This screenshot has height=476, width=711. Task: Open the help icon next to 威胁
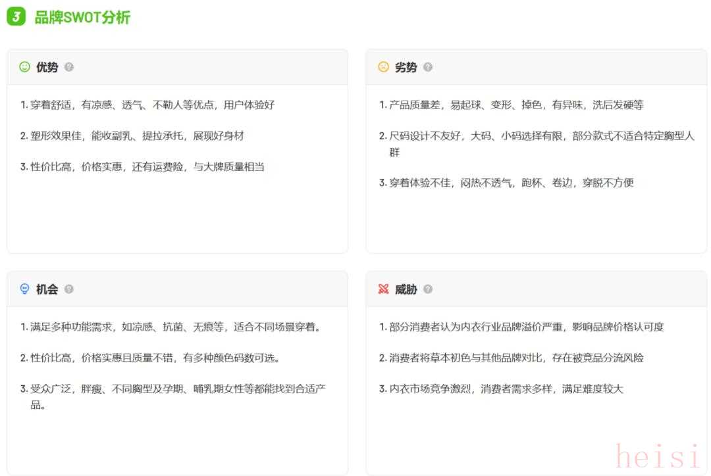pyautogui.click(x=428, y=289)
